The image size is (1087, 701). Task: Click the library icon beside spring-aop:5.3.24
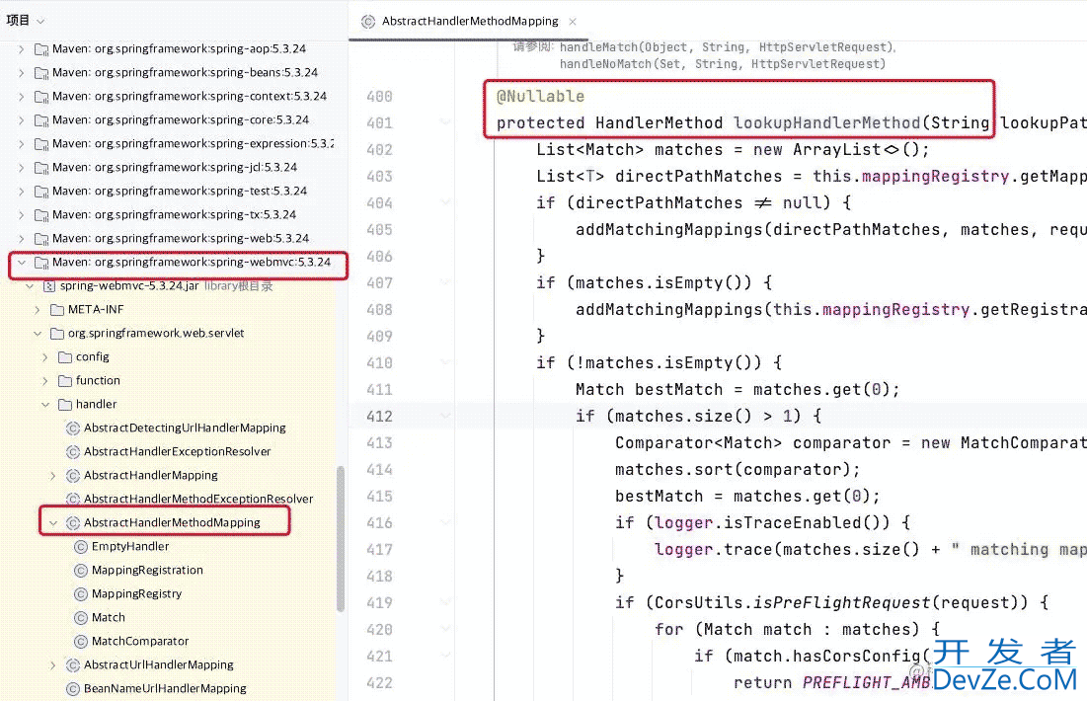point(41,49)
